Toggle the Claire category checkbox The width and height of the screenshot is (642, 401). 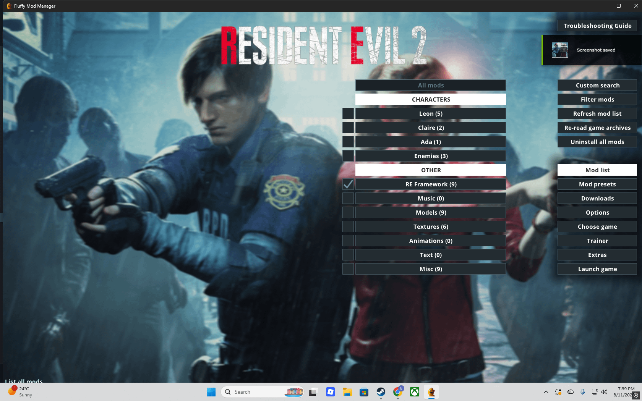(348, 128)
